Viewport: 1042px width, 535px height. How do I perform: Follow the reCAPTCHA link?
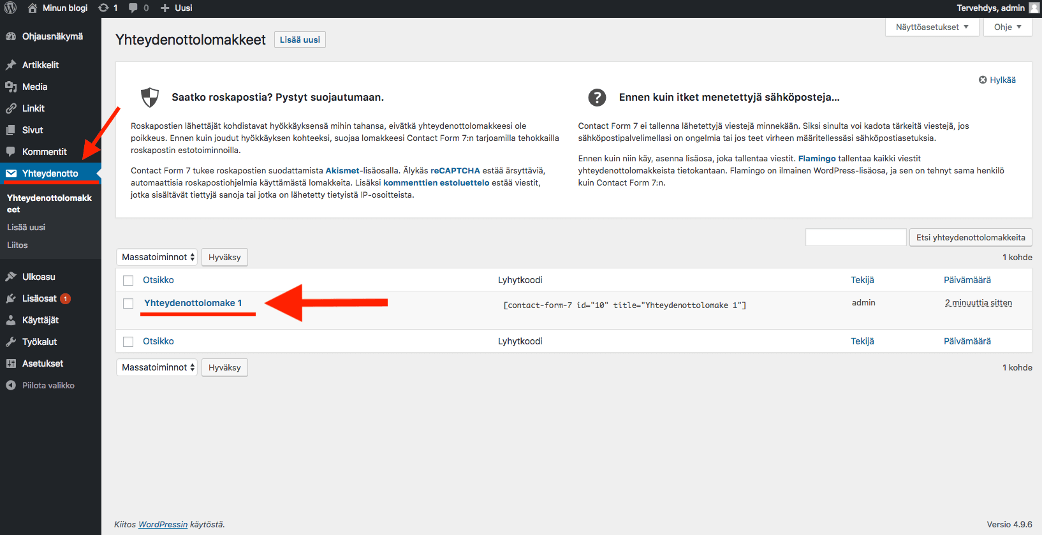[x=455, y=170]
